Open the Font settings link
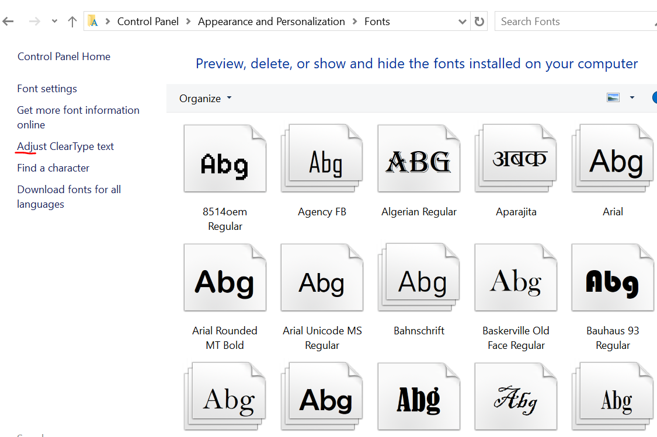Viewport: 657px width, 437px height. click(x=47, y=89)
